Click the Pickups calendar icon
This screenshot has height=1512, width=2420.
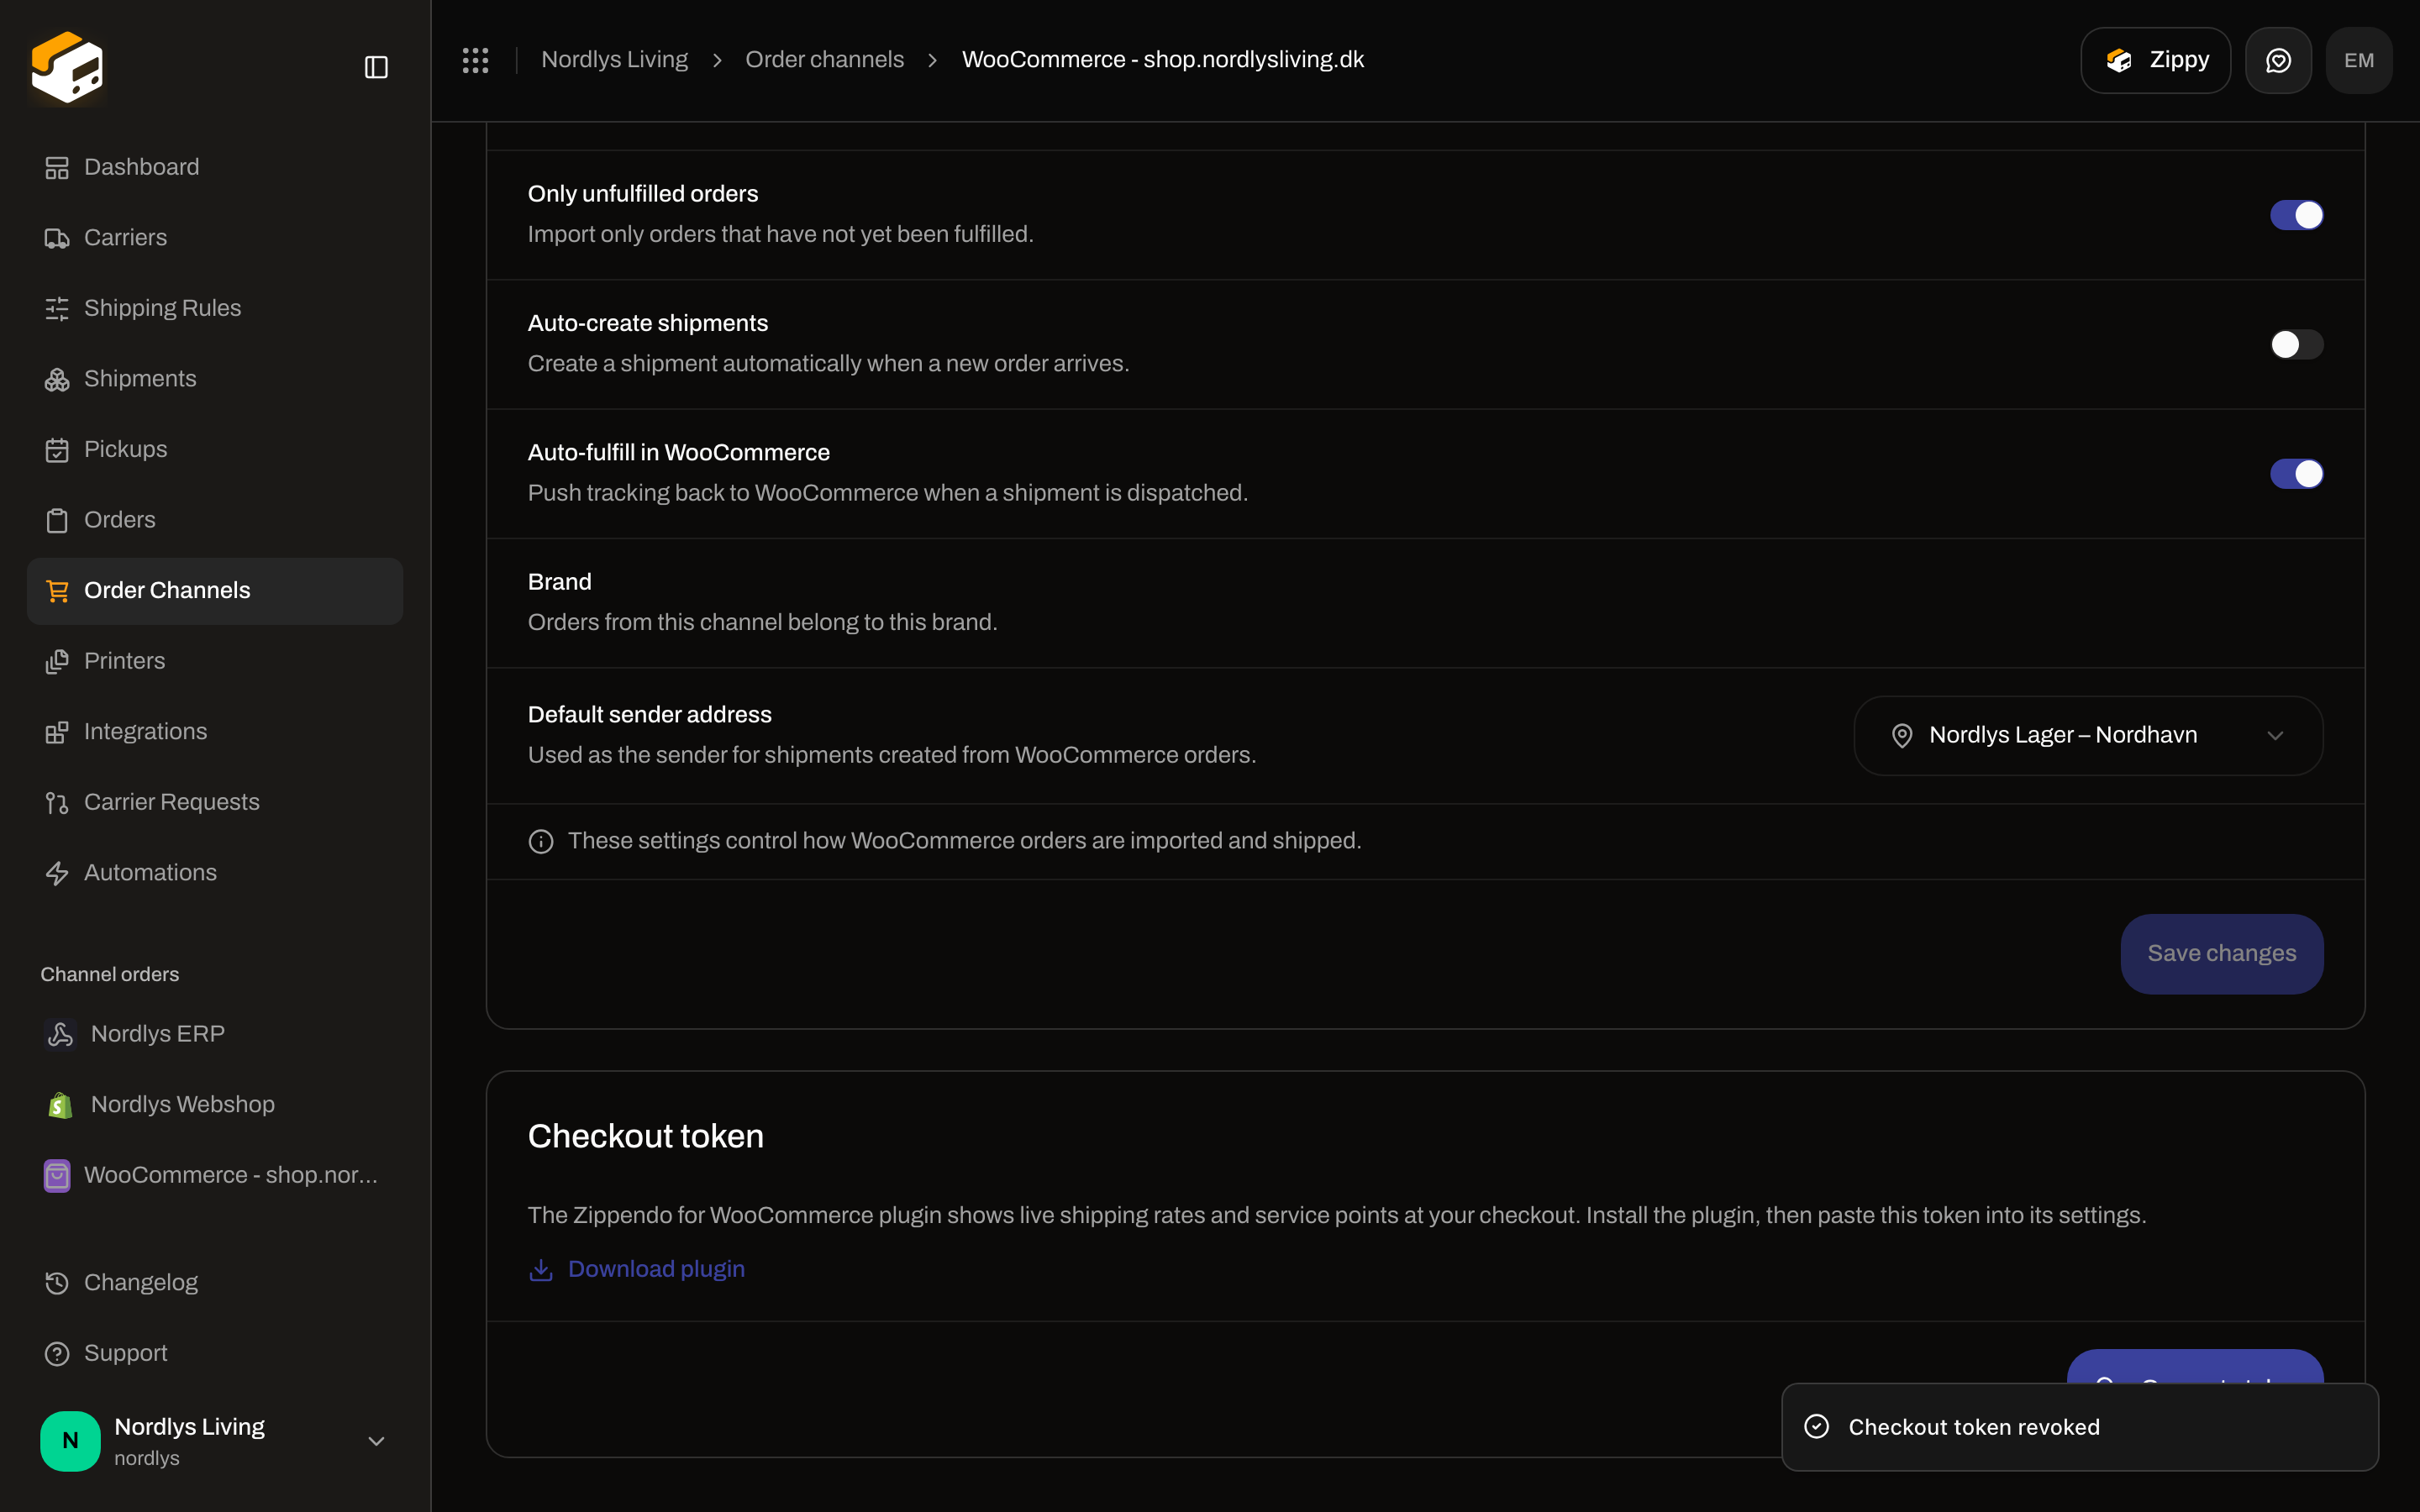[57, 450]
